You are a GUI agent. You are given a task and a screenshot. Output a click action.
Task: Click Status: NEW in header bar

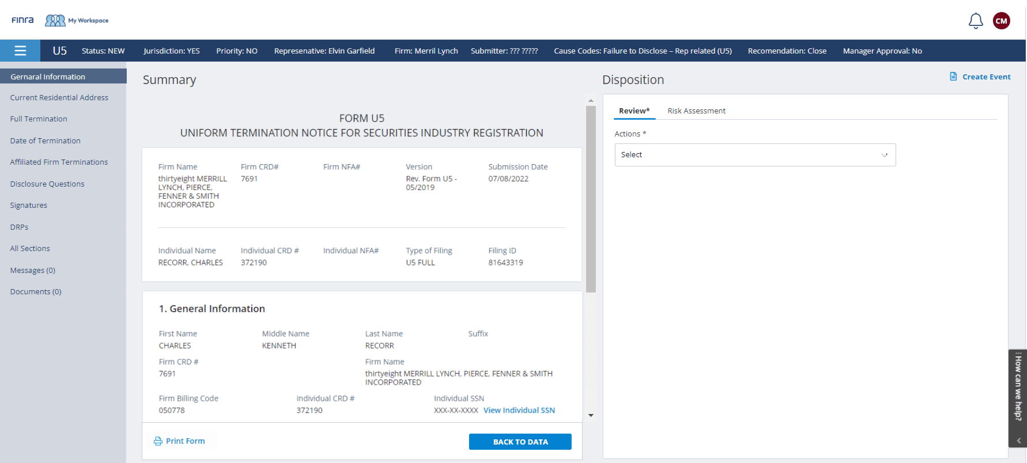[103, 51]
